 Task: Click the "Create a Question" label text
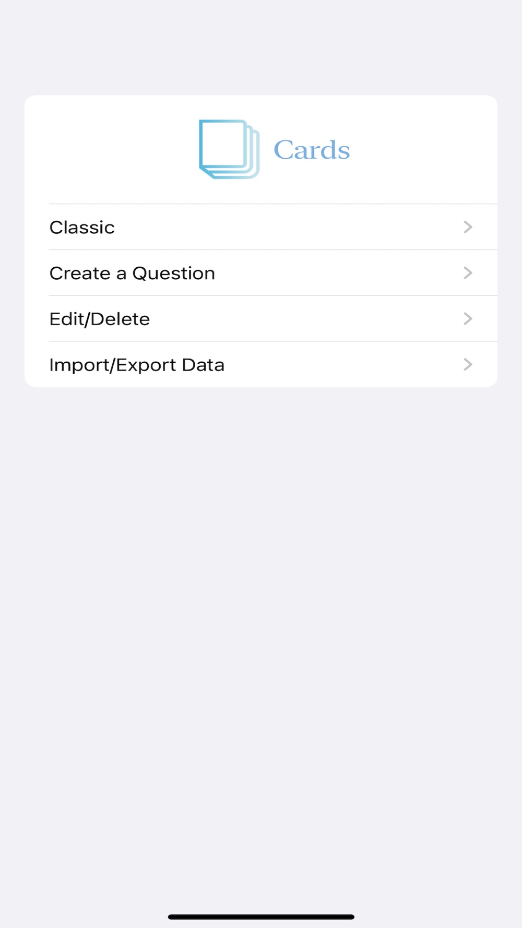pos(132,273)
